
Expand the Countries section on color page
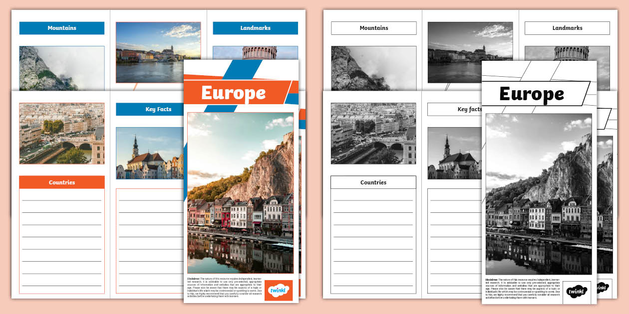61,182
